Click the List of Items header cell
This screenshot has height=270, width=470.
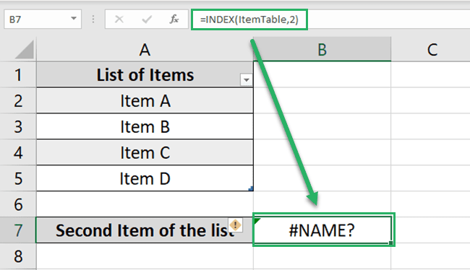tap(145, 74)
